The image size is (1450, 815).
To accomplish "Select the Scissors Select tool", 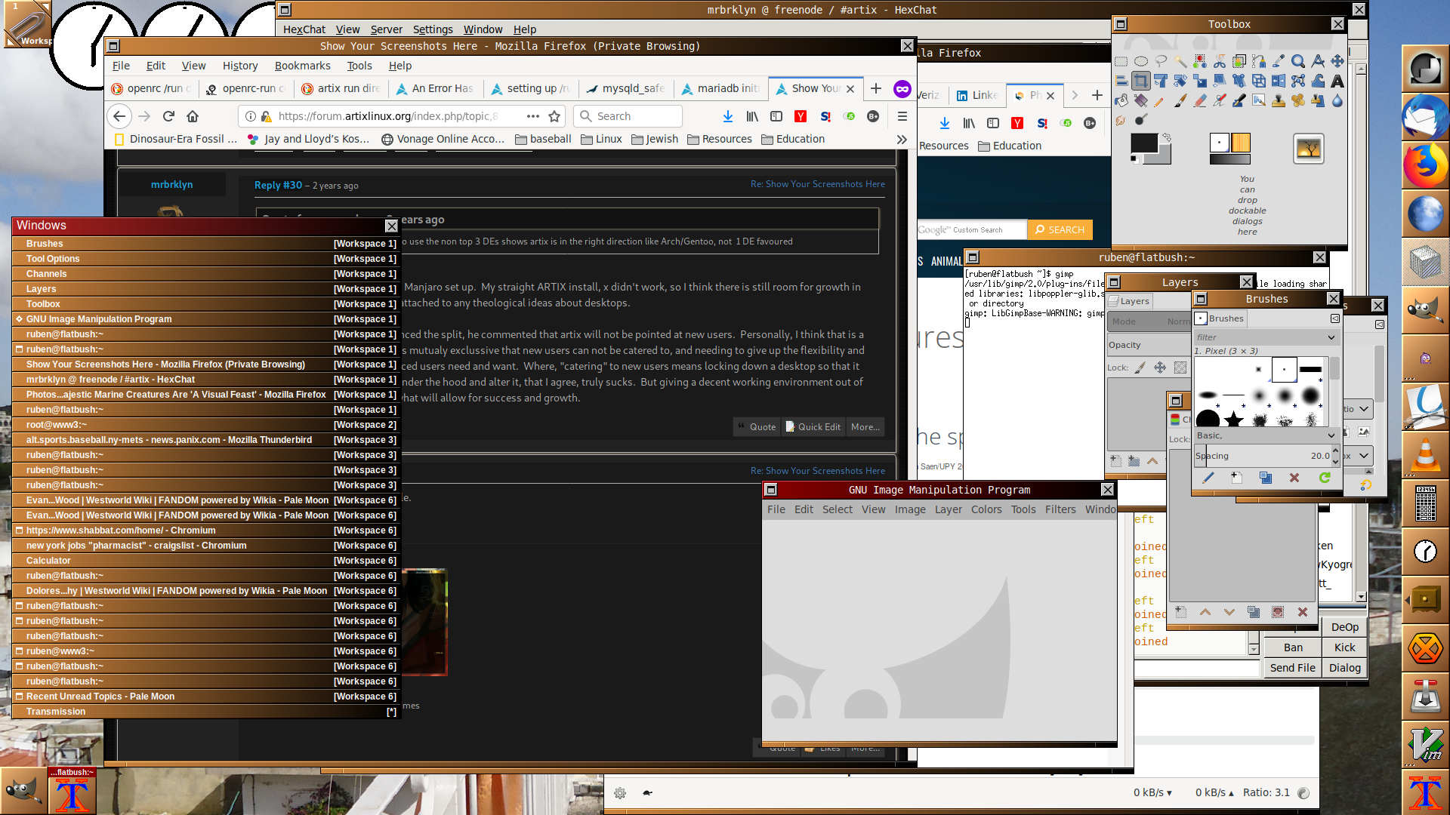I will [1220, 61].
